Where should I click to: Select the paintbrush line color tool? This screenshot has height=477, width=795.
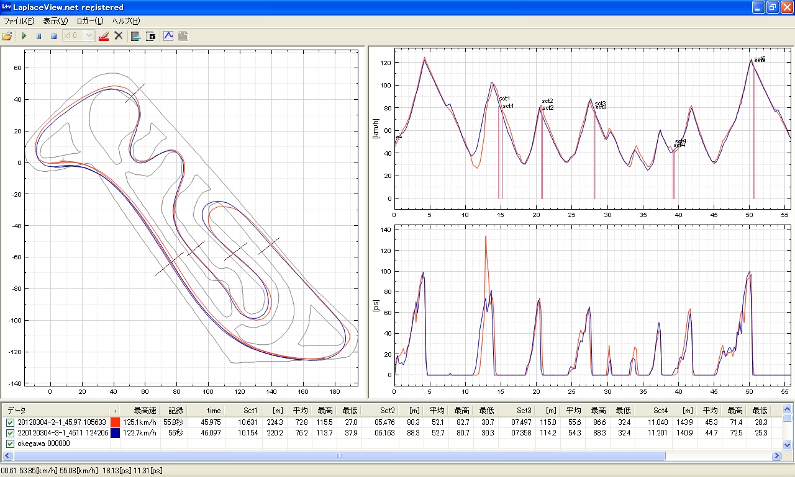[x=104, y=36]
